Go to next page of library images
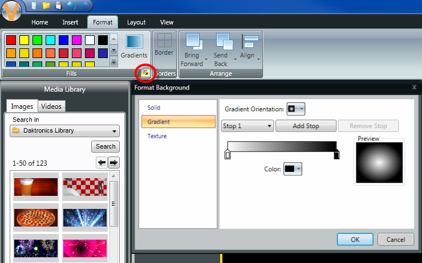 pos(114,163)
